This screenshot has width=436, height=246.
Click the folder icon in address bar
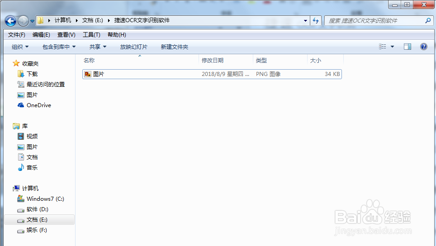click(x=41, y=20)
